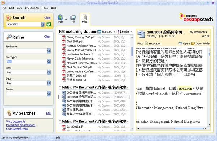Select the McKnight Chervany result row
The image size is (217, 141).
coord(94,63)
